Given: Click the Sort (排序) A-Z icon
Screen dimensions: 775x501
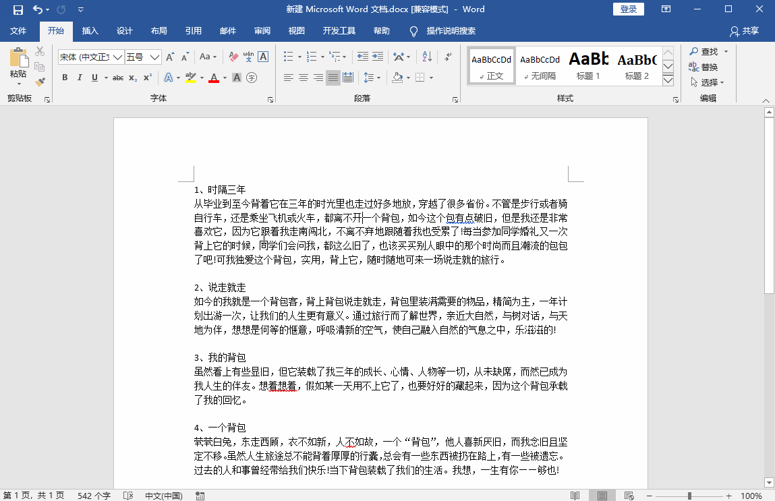Looking at the screenshot, I should click(x=426, y=56).
